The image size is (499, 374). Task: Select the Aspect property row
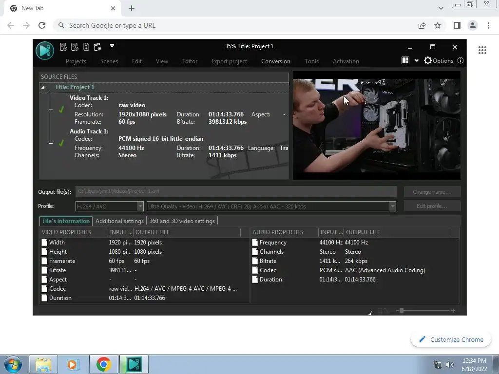coord(144,279)
